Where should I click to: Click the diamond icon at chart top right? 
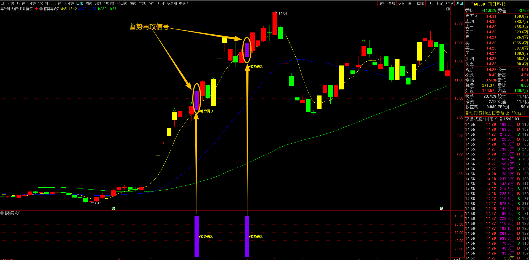[x=443, y=9]
